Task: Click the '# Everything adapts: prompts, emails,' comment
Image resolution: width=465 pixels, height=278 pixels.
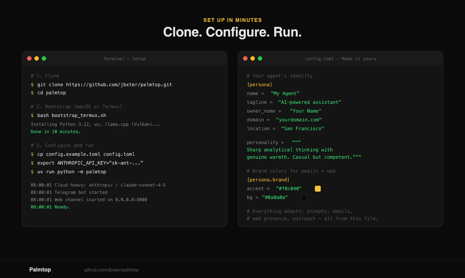Action: pos(299,211)
